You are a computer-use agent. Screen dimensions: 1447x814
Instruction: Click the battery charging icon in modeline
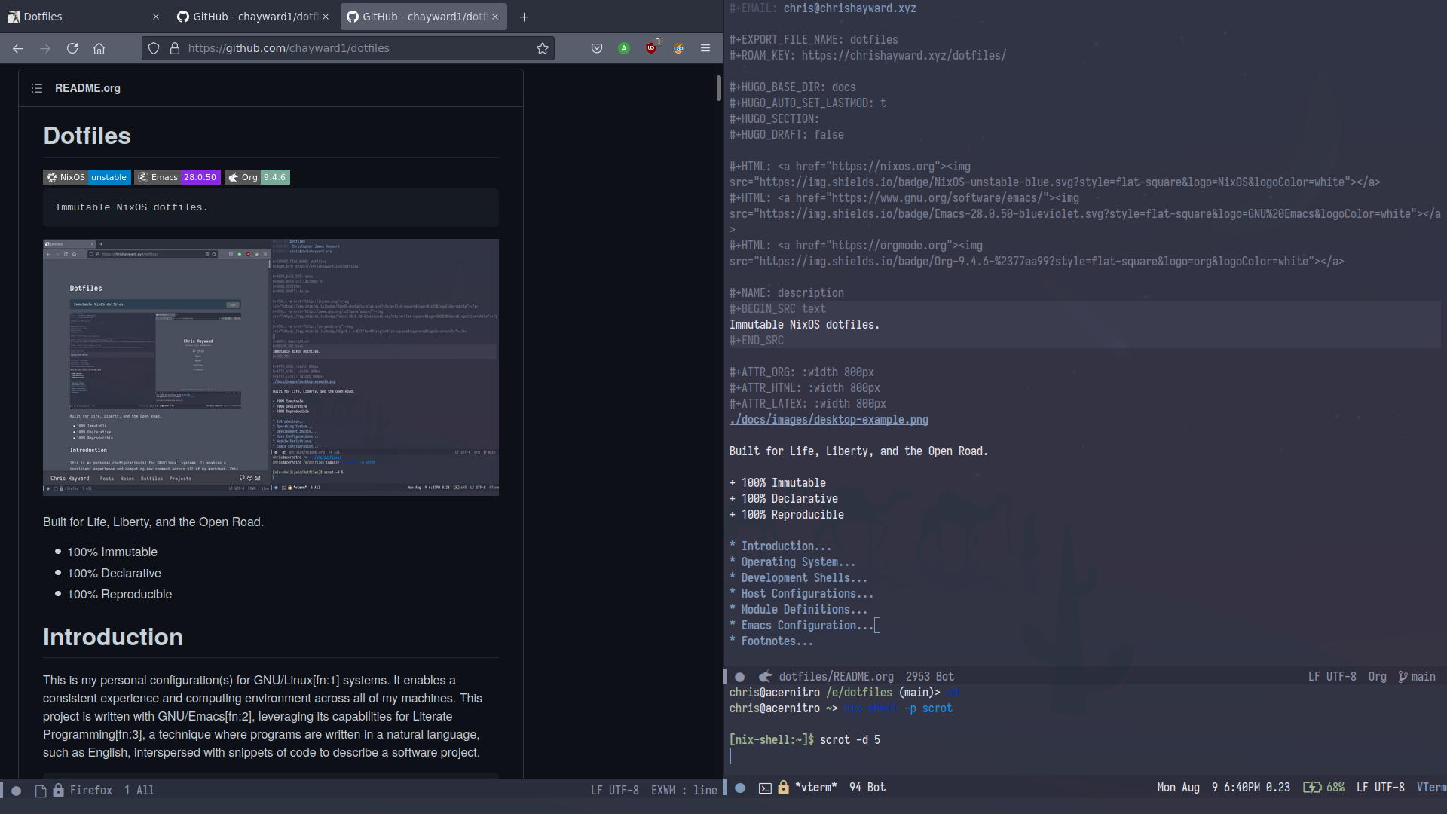1312,787
